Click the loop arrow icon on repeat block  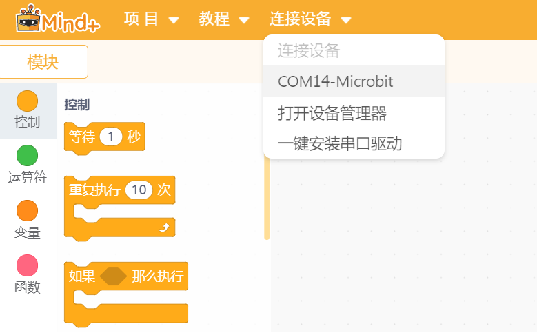point(163,228)
